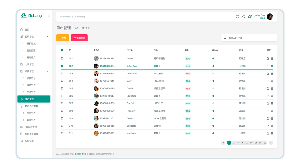Screen dimensions: 300x168
Task: Click Alexander's 离线 status badge
Action: (x=188, y=74)
